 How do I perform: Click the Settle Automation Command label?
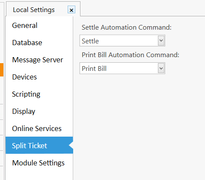coord(127,27)
